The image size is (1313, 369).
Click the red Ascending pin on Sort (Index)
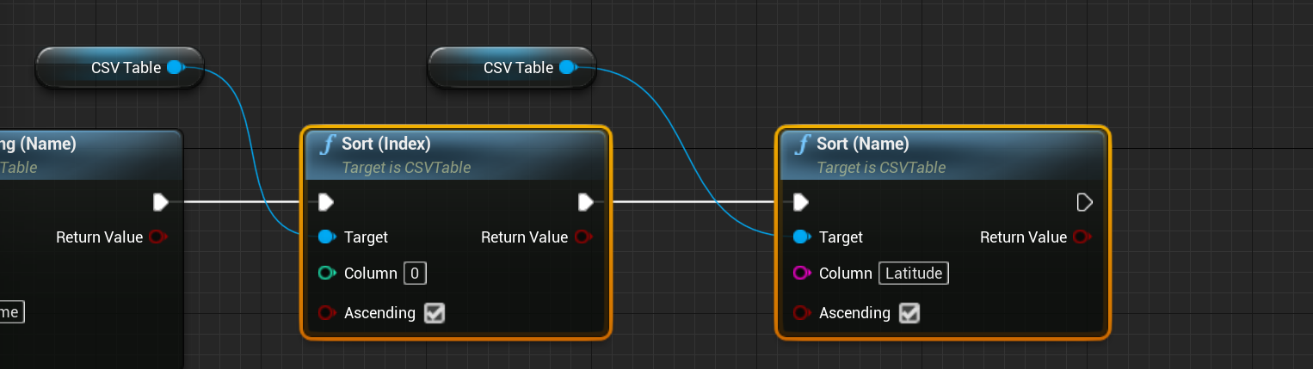pos(327,313)
